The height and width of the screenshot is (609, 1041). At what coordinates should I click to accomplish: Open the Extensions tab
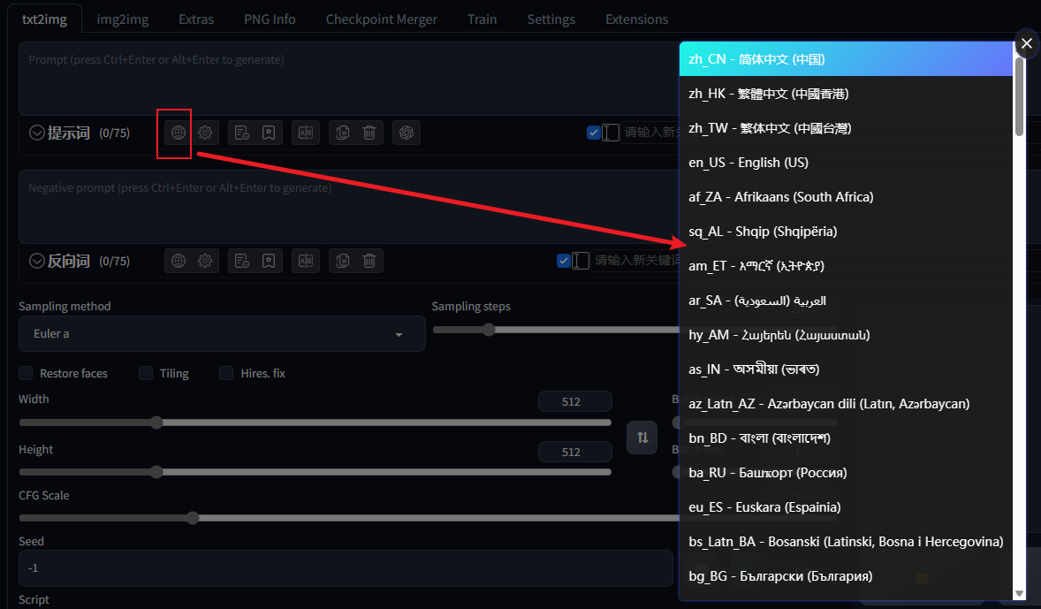(636, 19)
